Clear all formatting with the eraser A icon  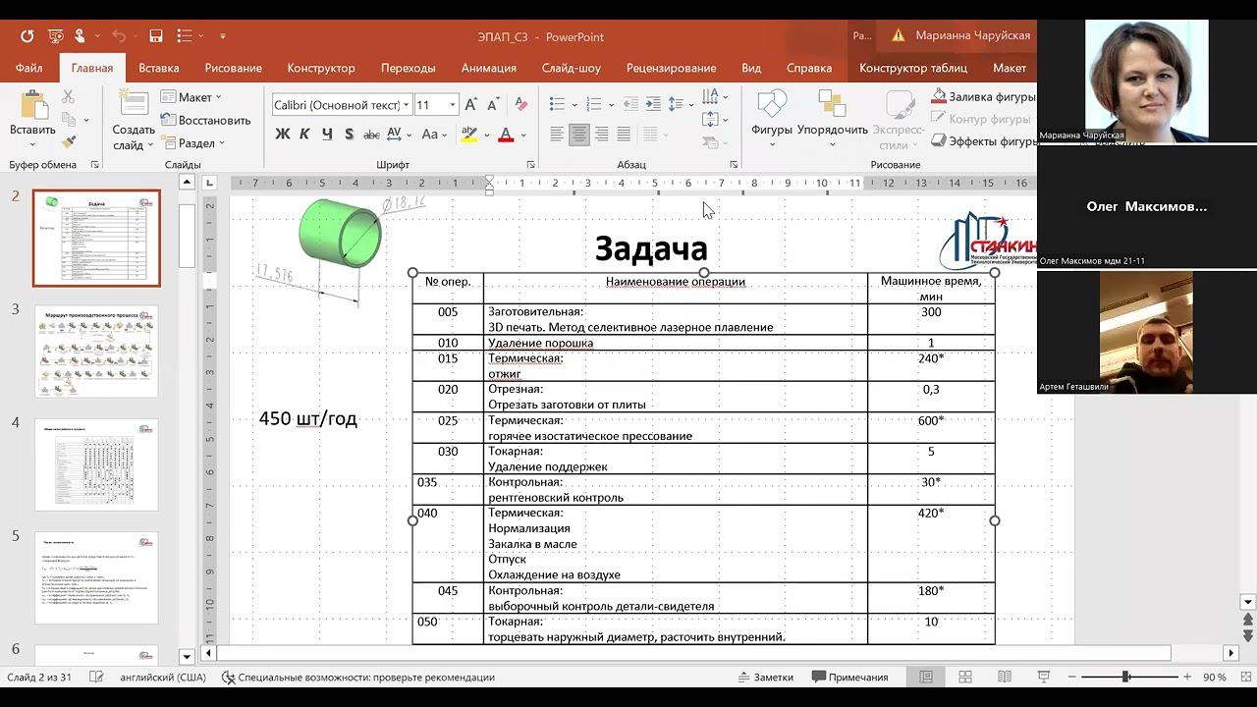(x=521, y=105)
